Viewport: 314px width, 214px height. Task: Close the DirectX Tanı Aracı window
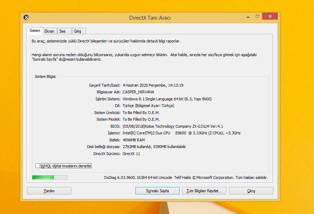(x=270, y=16)
